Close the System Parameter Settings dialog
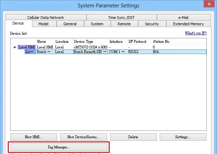The width and height of the screenshot is (217, 154). pos(209,4)
